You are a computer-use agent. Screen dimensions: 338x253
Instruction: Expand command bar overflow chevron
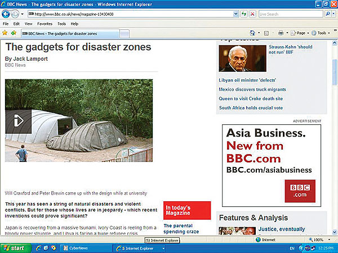coord(335,30)
